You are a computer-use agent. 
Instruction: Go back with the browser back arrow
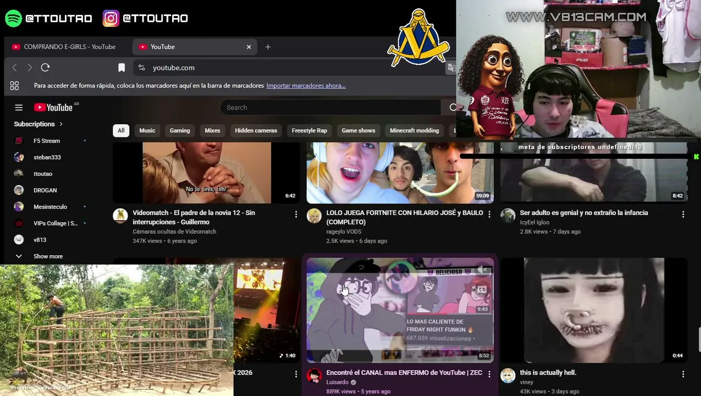[x=15, y=68]
